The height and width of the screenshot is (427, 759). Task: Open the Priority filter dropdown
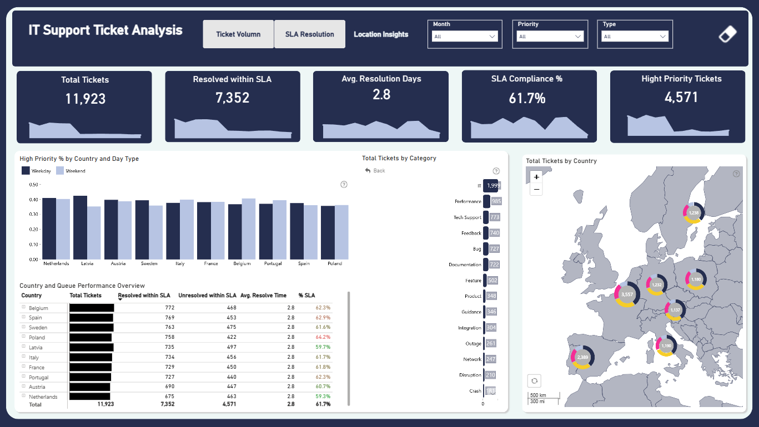click(x=550, y=37)
